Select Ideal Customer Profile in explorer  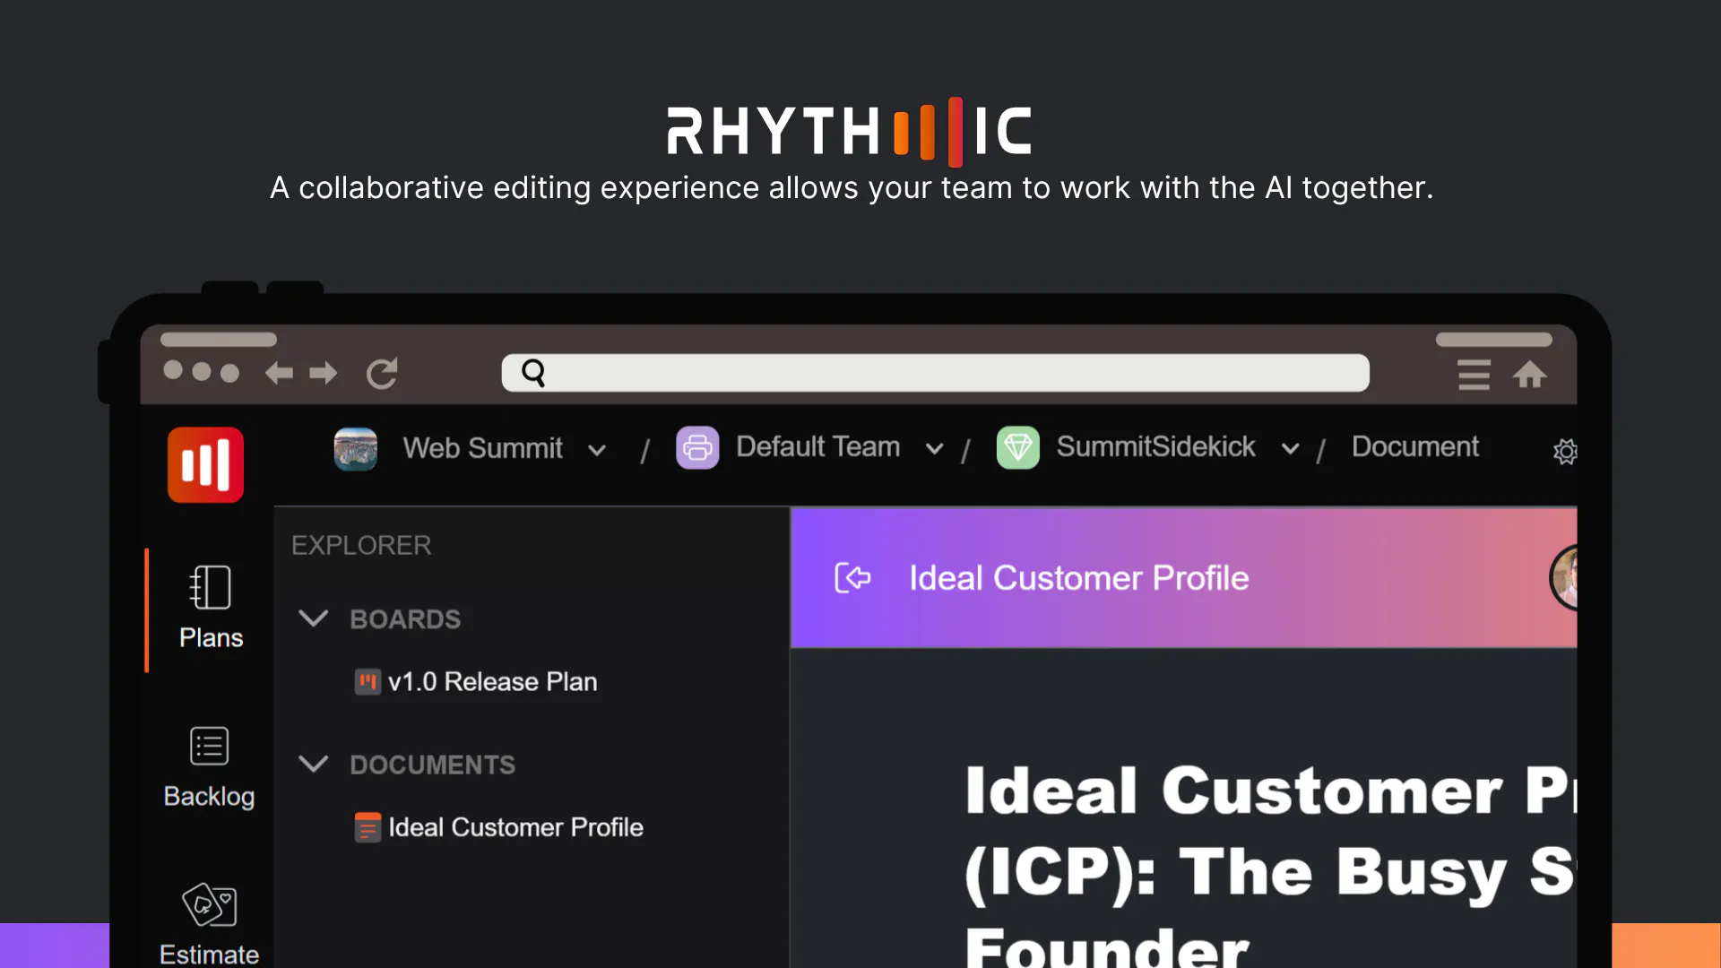click(x=515, y=827)
